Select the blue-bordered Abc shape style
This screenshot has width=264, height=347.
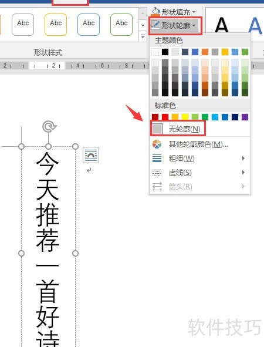click(89, 25)
